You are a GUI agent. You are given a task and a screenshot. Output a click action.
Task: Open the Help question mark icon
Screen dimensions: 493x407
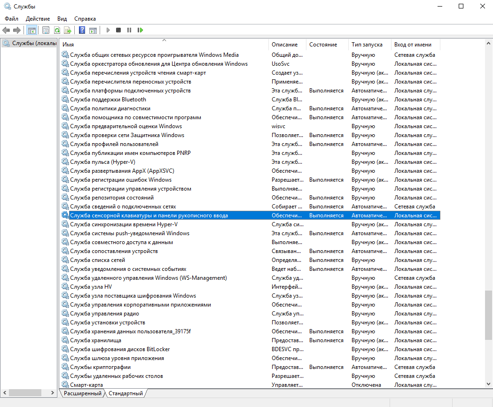tap(82, 30)
